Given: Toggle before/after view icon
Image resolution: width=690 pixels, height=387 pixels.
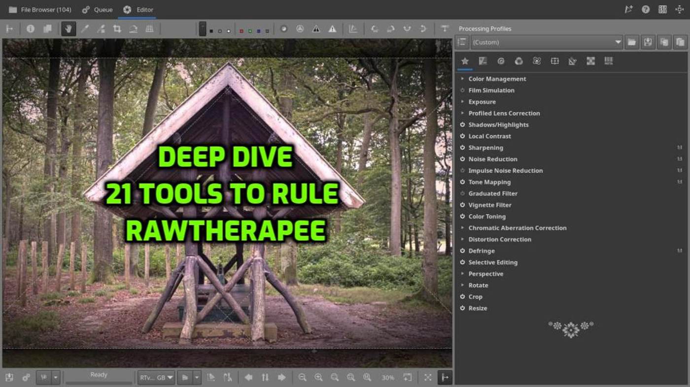Looking at the screenshot, I should 47,29.
